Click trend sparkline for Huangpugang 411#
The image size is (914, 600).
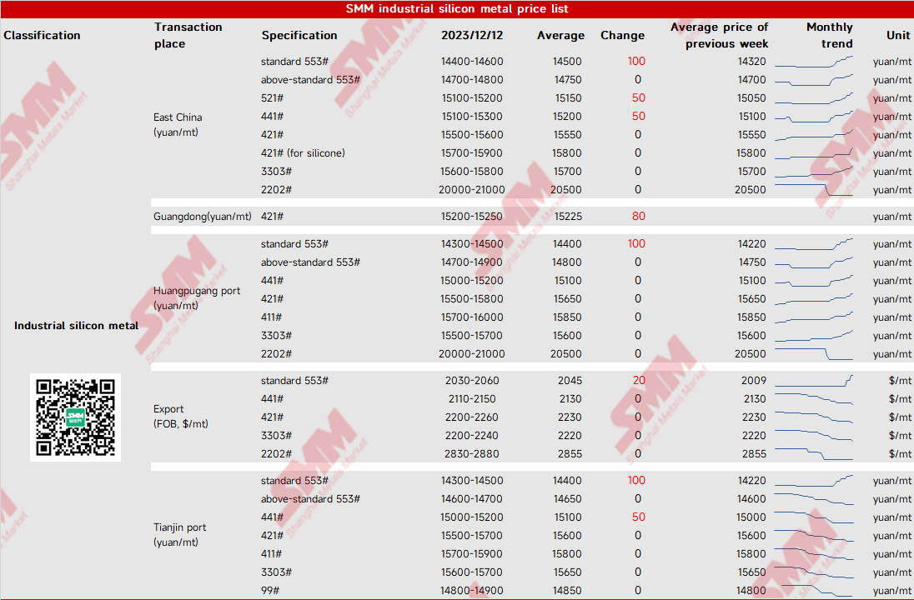814,317
